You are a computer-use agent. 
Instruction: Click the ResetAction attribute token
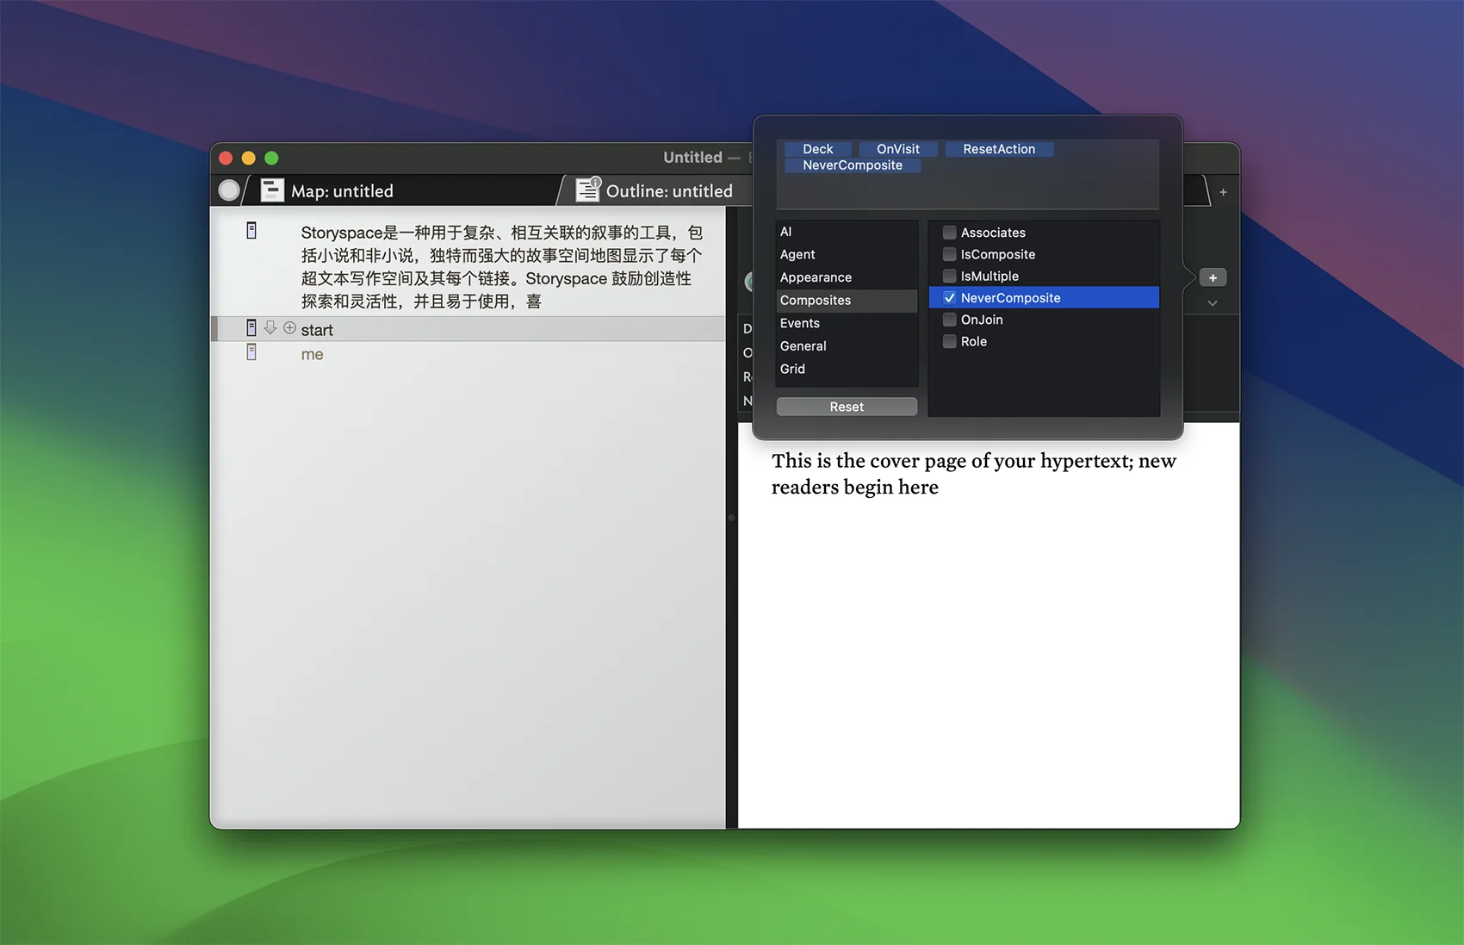[999, 149]
